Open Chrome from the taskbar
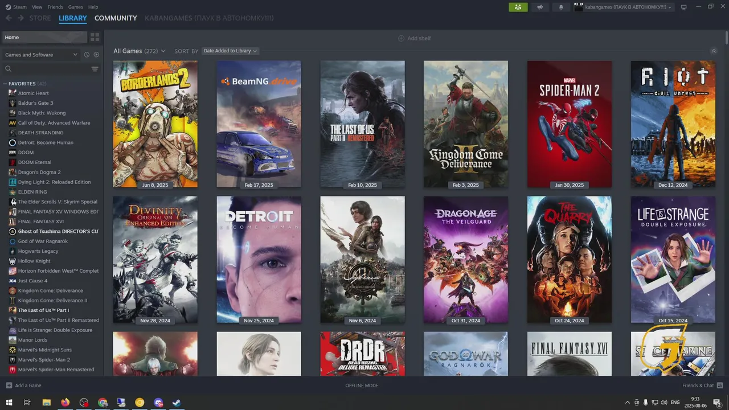Viewport: 729px width, 410px height. coord(103,403)
